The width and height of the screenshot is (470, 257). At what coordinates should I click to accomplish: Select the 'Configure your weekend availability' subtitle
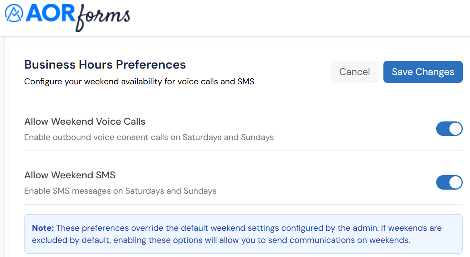[139, 81]
